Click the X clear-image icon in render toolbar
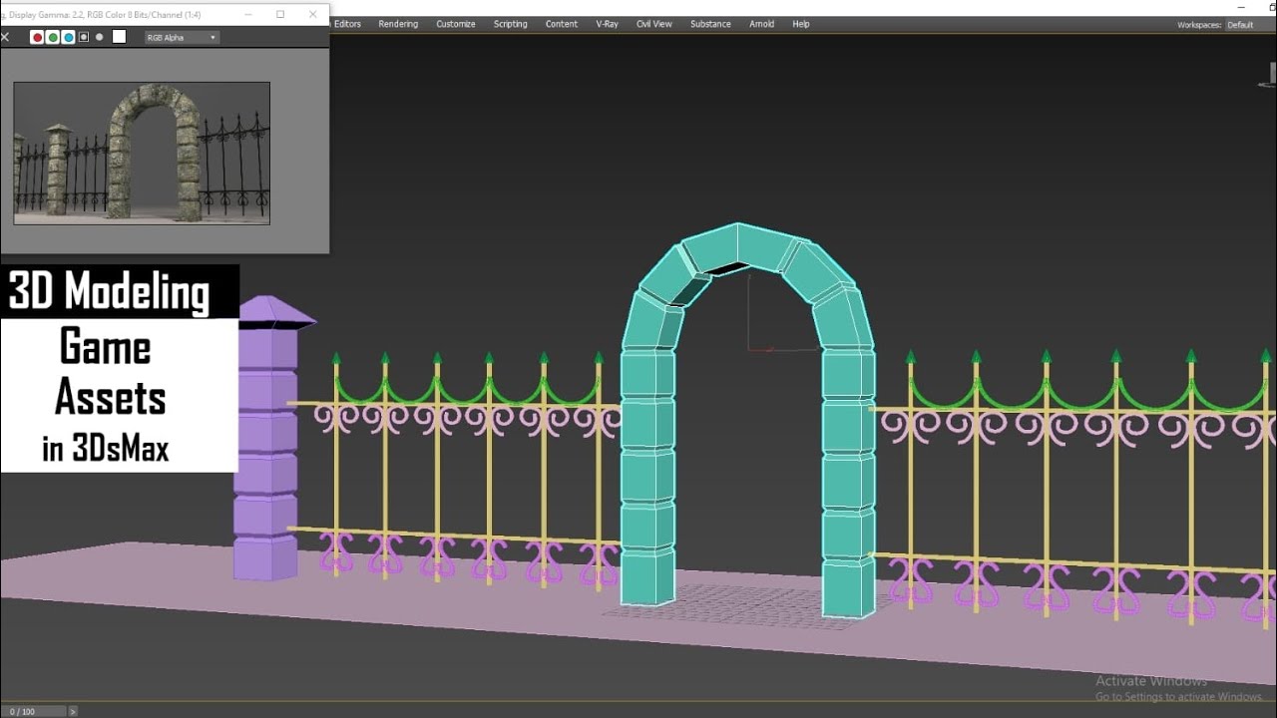 pos(5,37)
